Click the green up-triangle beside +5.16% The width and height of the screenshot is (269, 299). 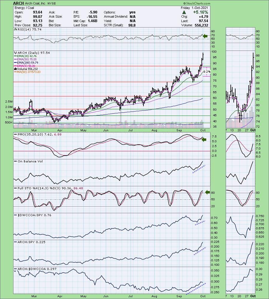pyautogui.click(x=184, y=12)
